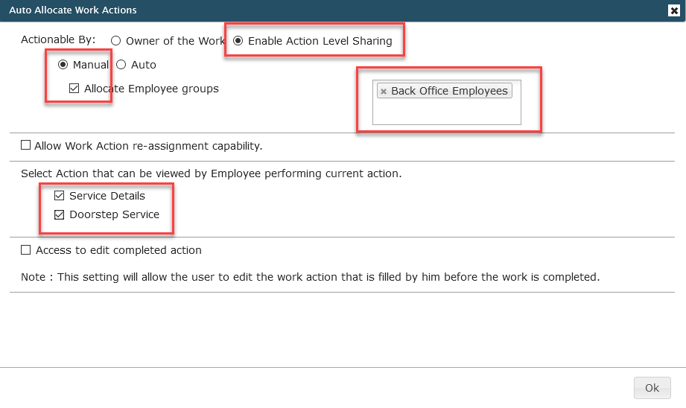Uncheck the Service Details checkbox

pos(60,196)
